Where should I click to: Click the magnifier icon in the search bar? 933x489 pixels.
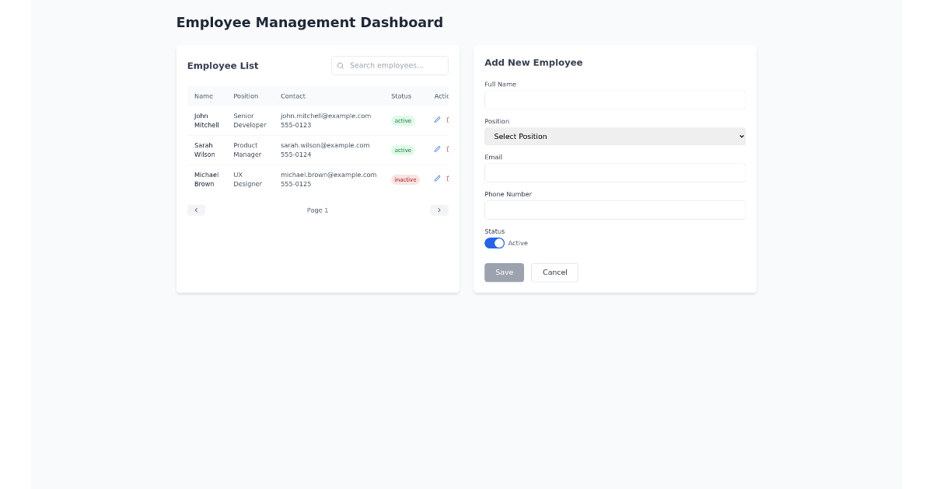[x=340, y=65]
